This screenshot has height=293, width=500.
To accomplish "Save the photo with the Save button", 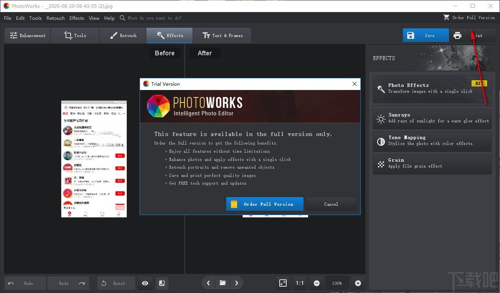I will pos(426,35).
